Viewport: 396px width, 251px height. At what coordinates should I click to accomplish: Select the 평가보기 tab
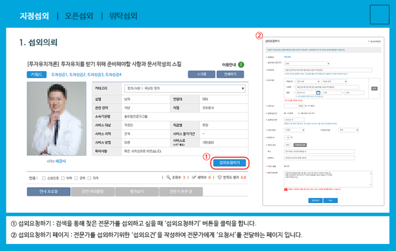pos(137,192)
